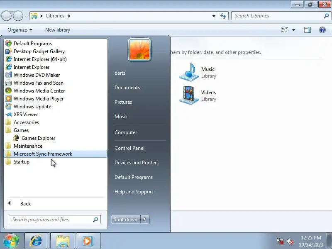Open the Music library
Viewport: 332px width, 249px height.
pyautogui.click(x=198, y=72)
